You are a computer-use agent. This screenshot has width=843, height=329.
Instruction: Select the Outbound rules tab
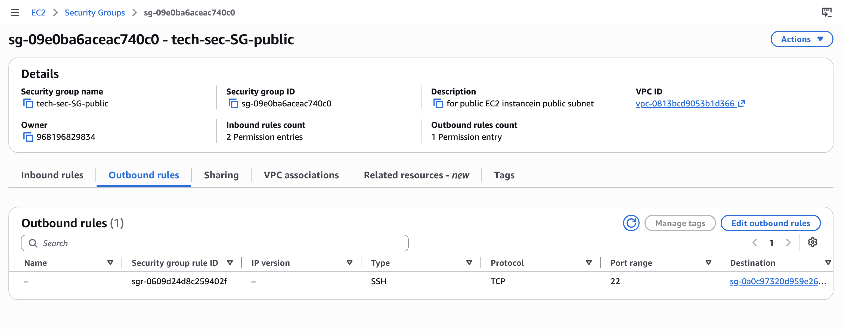pos(144,175)
